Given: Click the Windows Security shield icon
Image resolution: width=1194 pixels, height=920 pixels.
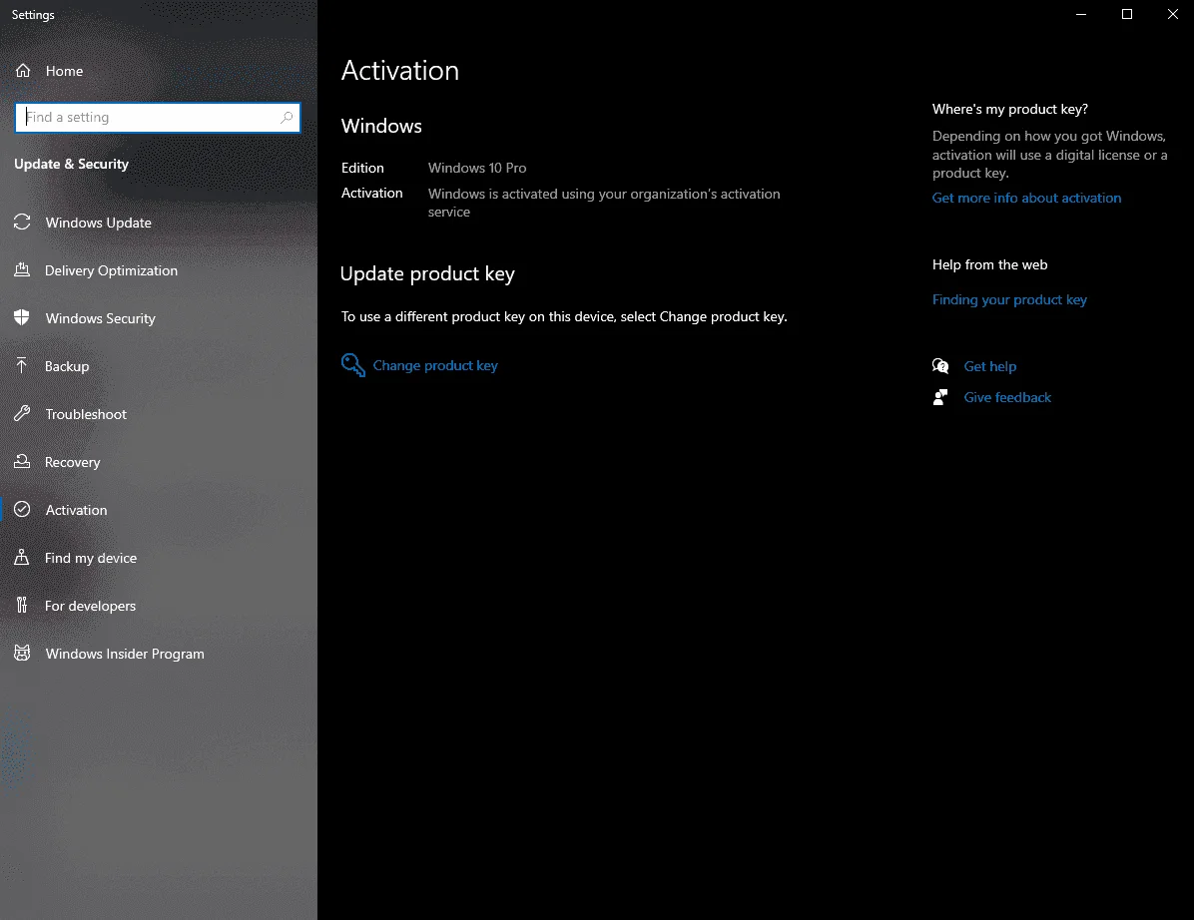Looking at the screenshot, I should pos(22,318).
